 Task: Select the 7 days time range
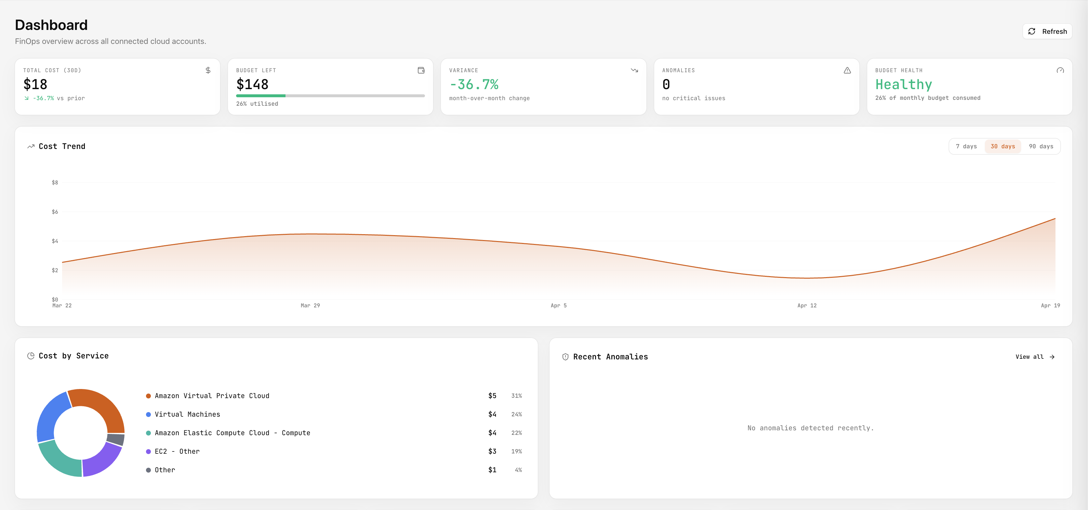(966, 146)
